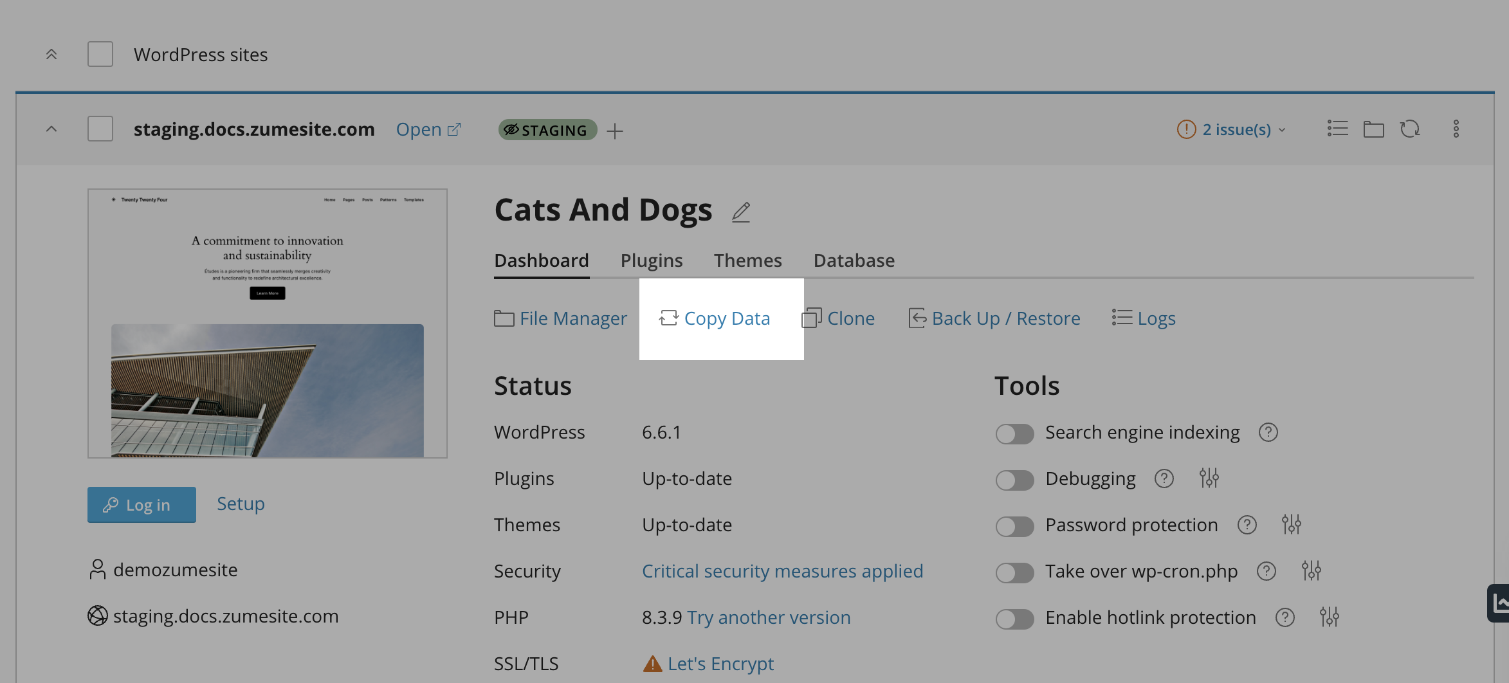Open Let's Encrypt SSL/TLS link

pyautogui.click(x=720, y=664)
